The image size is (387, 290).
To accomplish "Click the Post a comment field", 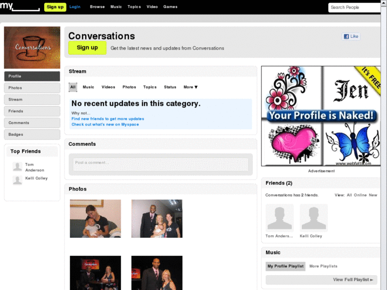I will coord(161,164).
